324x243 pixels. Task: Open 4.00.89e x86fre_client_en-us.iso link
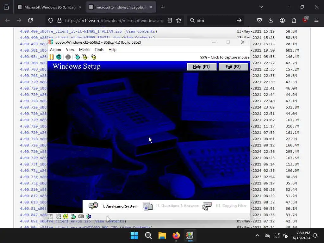(55, 221)
